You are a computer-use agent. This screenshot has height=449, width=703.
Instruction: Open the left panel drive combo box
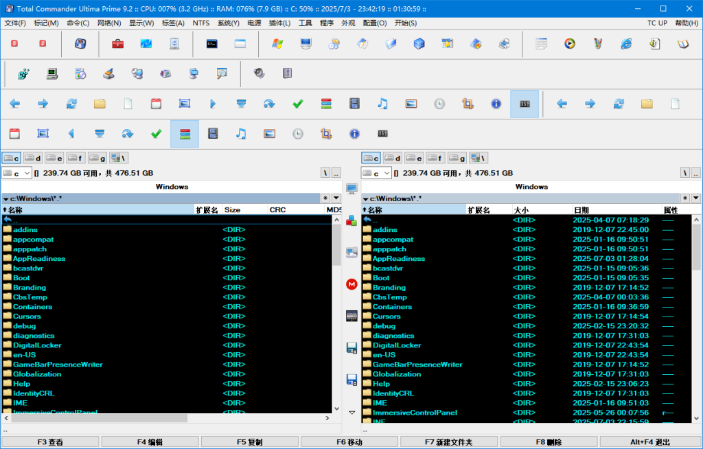point(16,173)
